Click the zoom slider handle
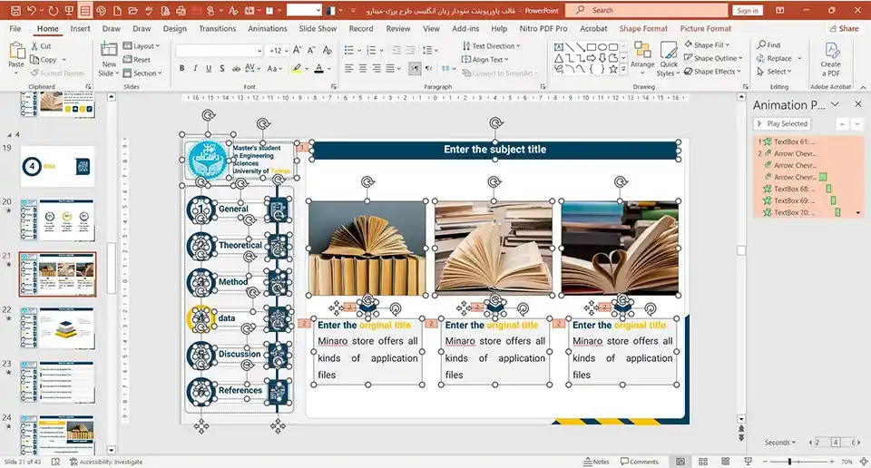This screenshot has width=871, height=468. pos(789,462)
